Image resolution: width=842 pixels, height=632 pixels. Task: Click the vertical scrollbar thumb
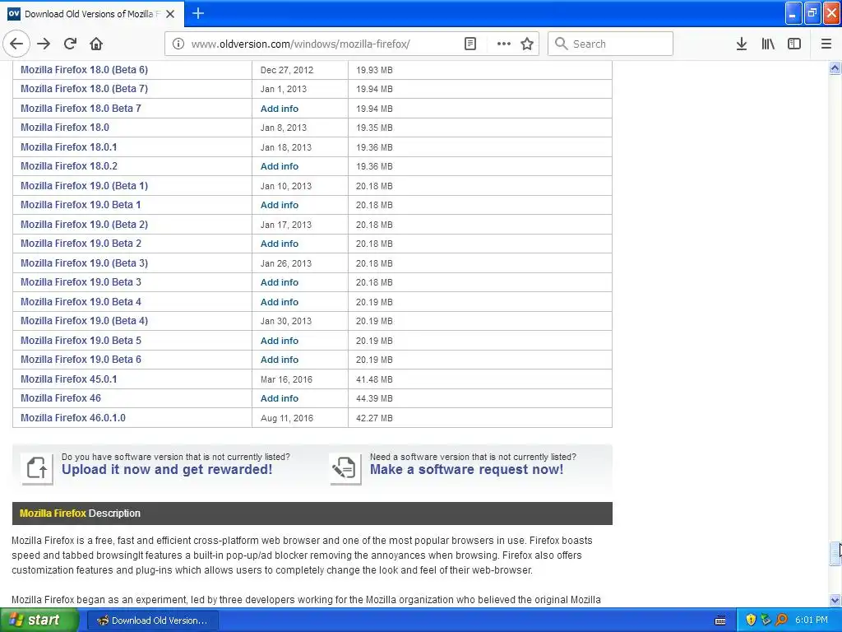point(835,554)
